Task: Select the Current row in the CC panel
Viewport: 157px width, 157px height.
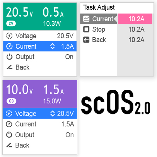Action: click(40, 124)
